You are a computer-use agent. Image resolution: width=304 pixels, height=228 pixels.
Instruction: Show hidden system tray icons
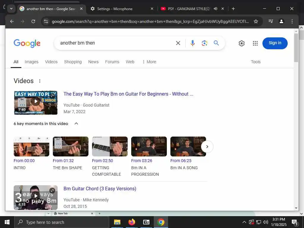(x=244, y=222)
